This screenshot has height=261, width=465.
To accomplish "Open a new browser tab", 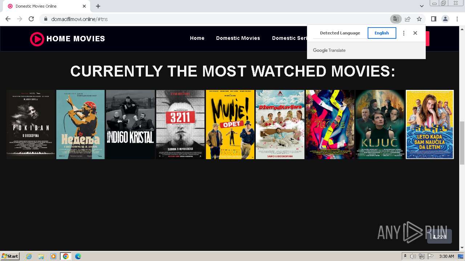I will pos(98,6).
